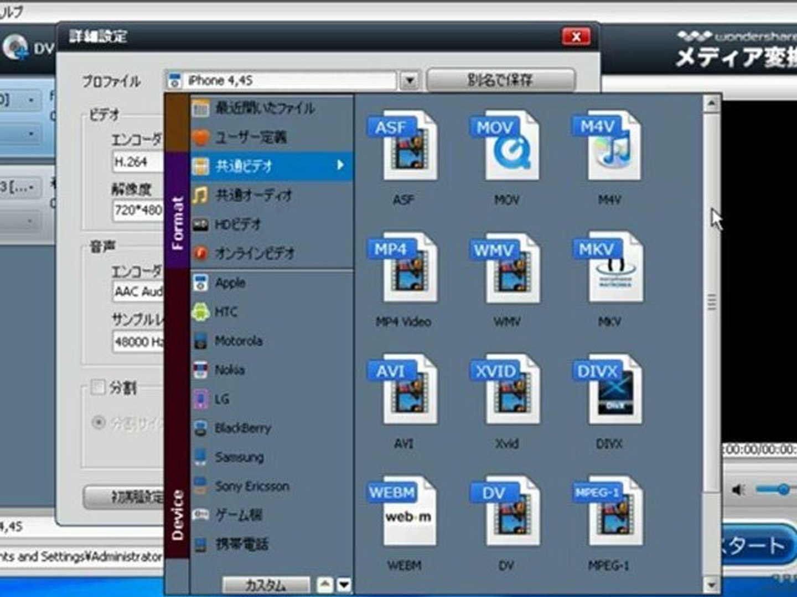The image size is (797, 597).
Task: Move category list up with arrow button
Action: 325,585
